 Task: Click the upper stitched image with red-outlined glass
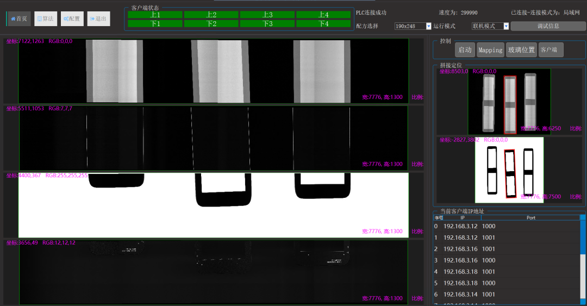(509, 101)
